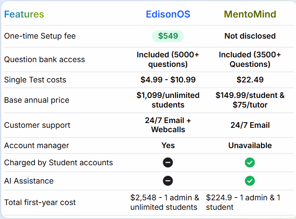
Task: Click the Customer support row label
Action: click(37, 125)
